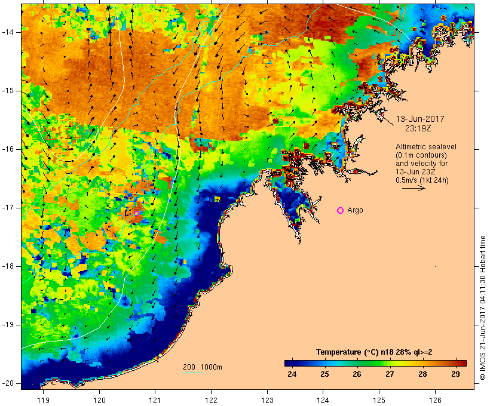Click longitude label 125

tap(379, 400)
